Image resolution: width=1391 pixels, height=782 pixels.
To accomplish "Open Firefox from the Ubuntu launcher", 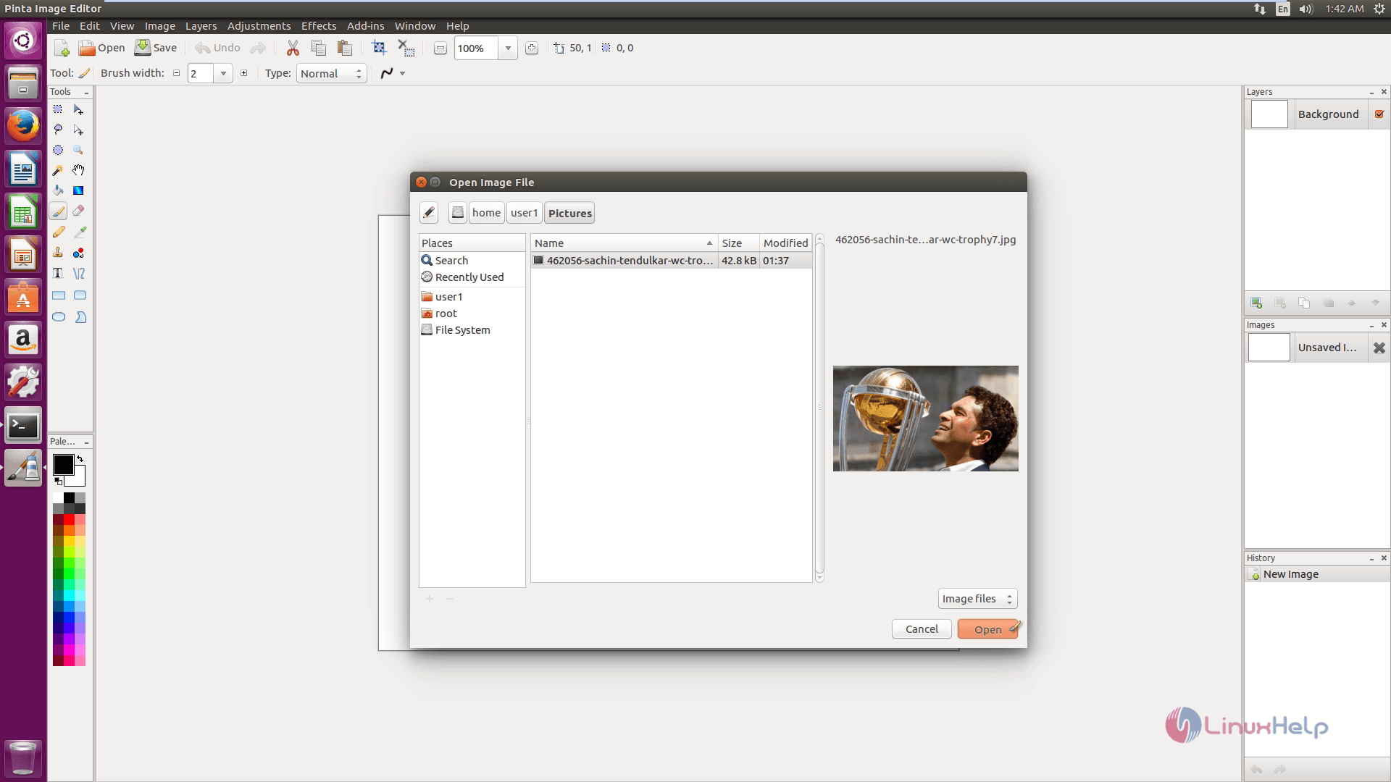I will pos(23,126).
